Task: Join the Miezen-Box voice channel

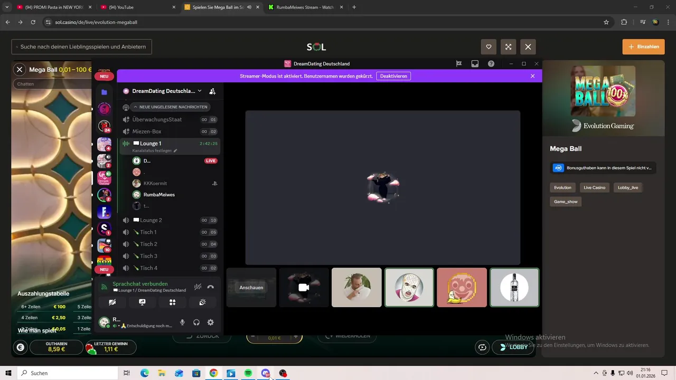Action: [171, 131]
